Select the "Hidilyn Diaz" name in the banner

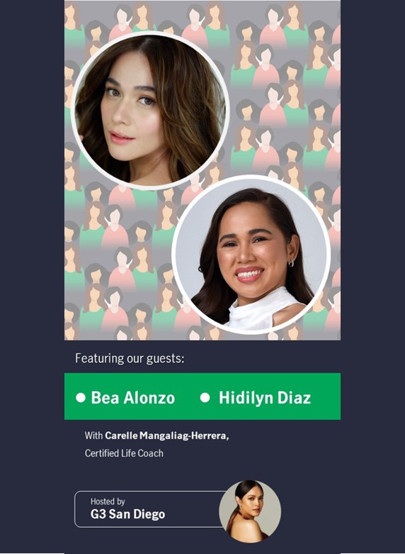tap(265, 398)
